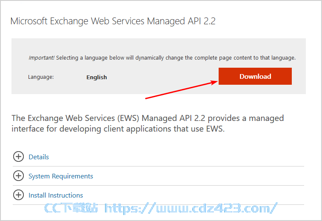Select the English language value
Screen dimensions: 322x221
[97, 77]
